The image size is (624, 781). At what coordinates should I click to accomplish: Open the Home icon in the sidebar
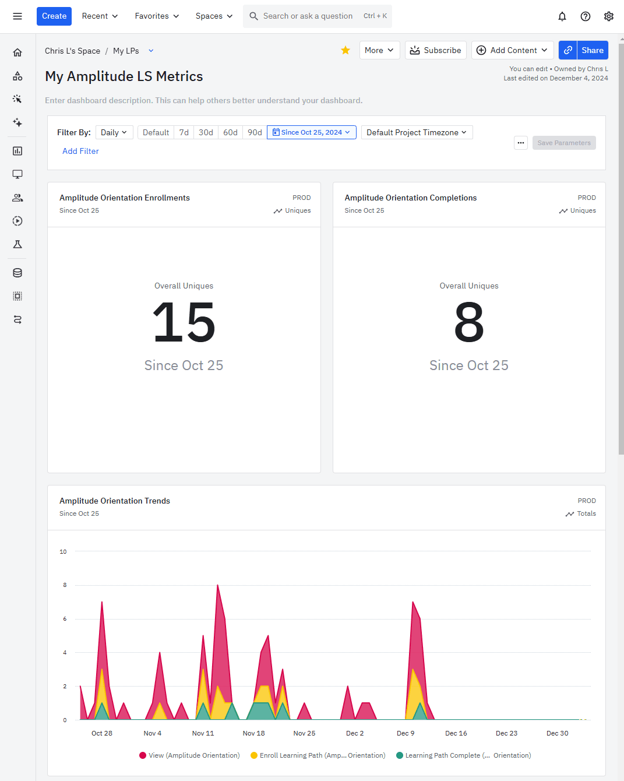[17, 52]
